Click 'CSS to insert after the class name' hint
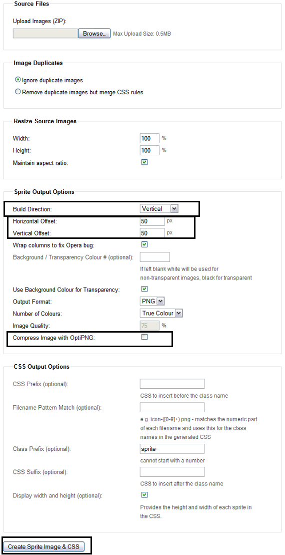The image size is (285, 555). pyautogui.click(x=181, y=483)
